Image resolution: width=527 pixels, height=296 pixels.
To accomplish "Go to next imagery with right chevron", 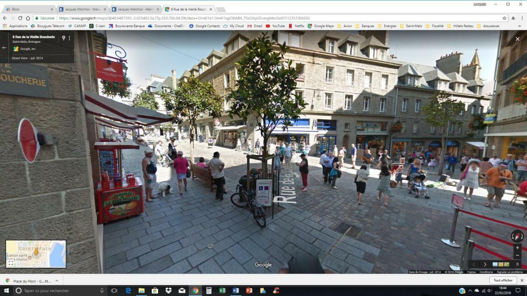I will coord(485,264).
